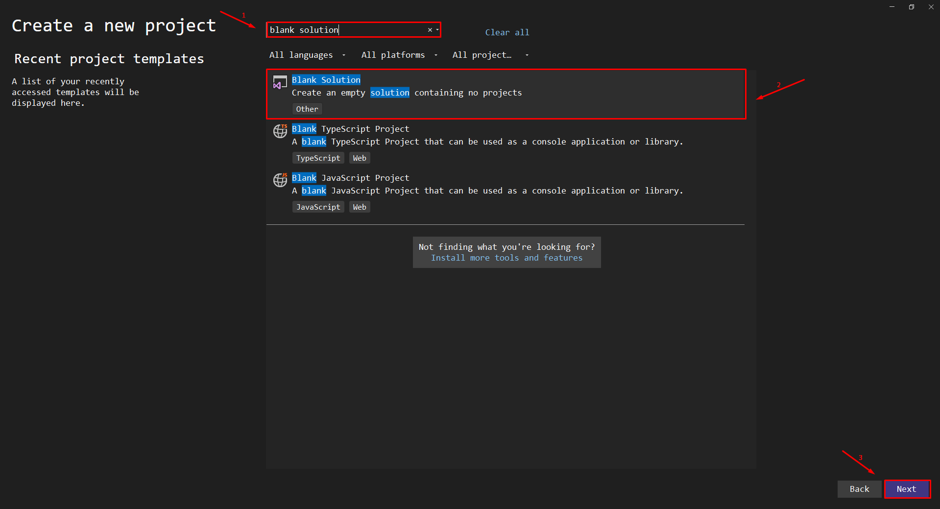Click the Blank JavaScript Project globe icon
This screenshot has width=940, height=509.
coord(280,180)
